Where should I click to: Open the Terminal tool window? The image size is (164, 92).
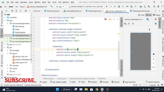[x=104, y=82]
